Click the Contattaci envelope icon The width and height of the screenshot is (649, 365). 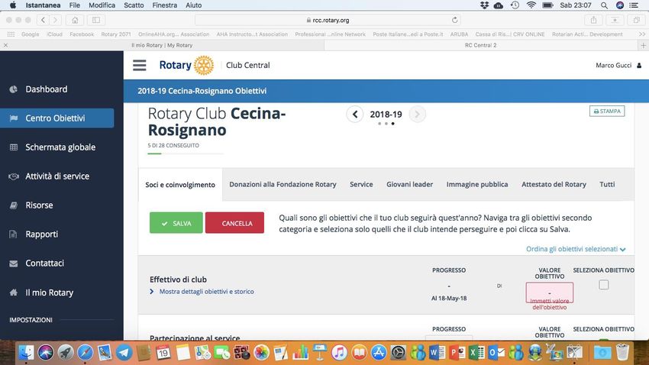[x=14, y=263]
